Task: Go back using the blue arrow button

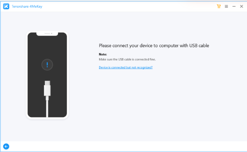Action: 6,146
